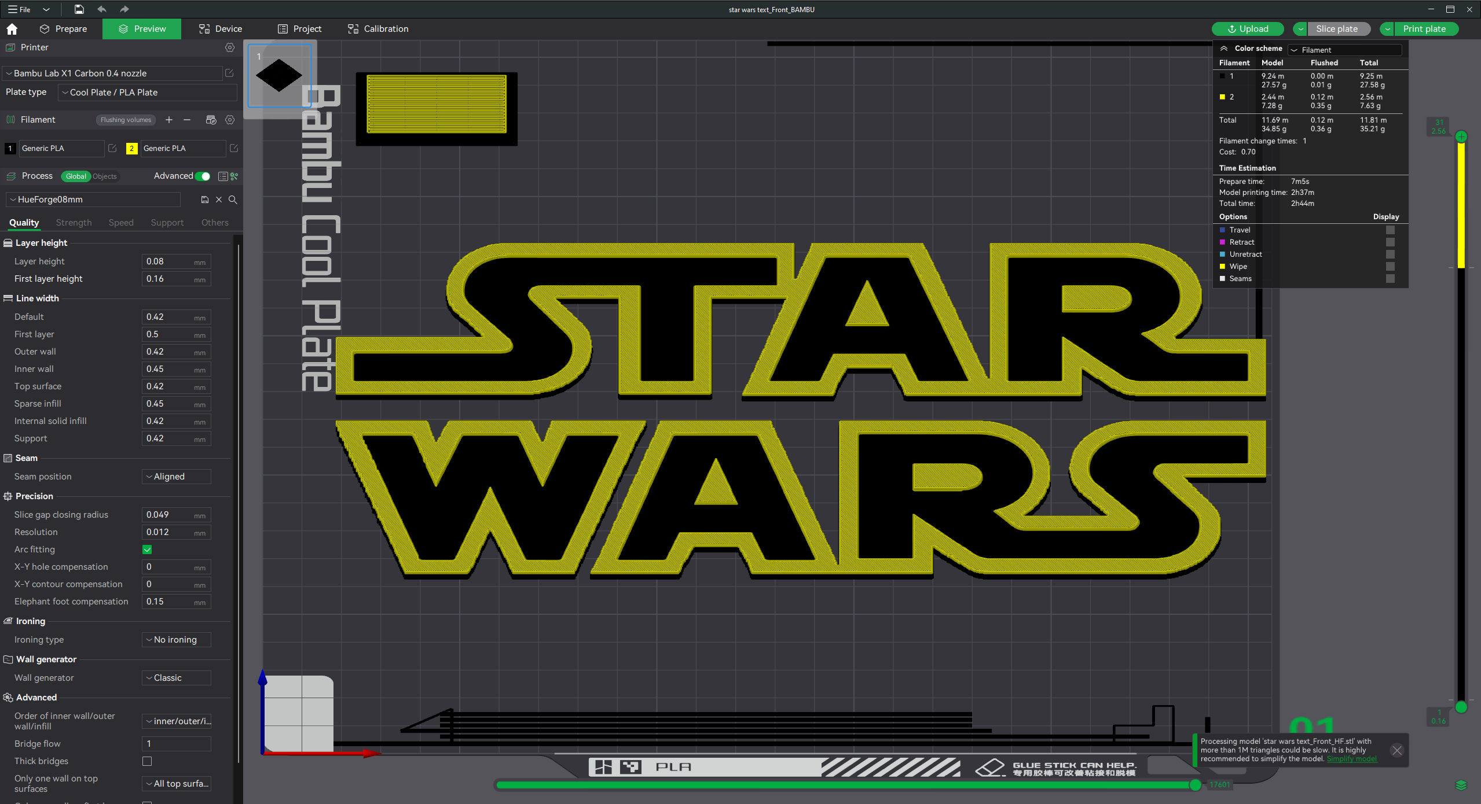1481x804 pixels.
Task: Open the process preset HueForge08mm dropdown
Action: tap(93, 200)
